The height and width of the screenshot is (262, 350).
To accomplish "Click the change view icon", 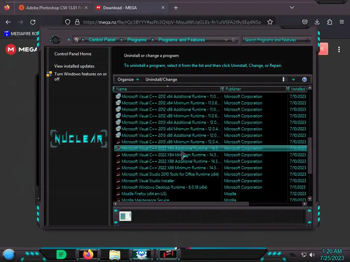I will [x=285, y=79].
